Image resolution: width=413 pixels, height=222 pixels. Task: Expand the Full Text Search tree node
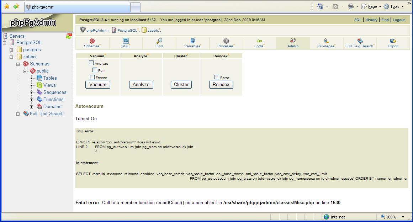[x=18, y=114]
